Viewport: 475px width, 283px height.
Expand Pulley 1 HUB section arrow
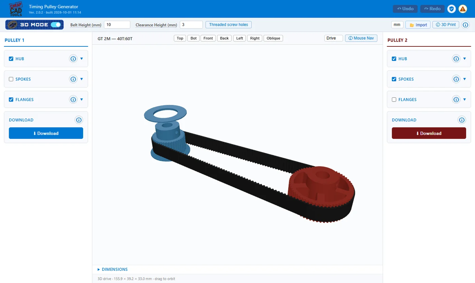point(81,59)
